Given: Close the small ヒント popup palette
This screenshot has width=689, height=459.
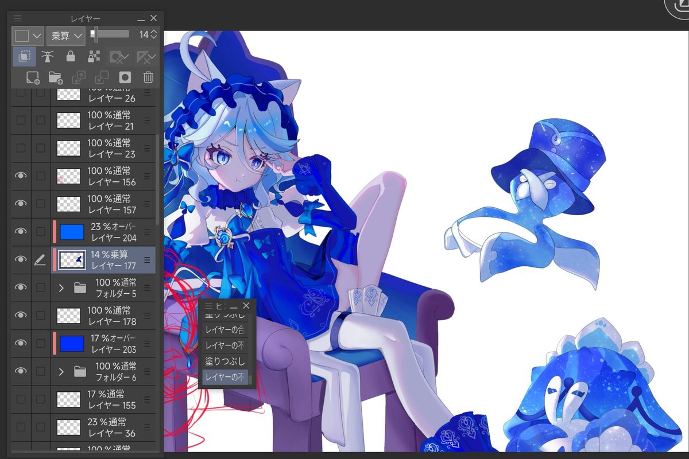Looking at the screenshot, I should (x=246, y=306).
